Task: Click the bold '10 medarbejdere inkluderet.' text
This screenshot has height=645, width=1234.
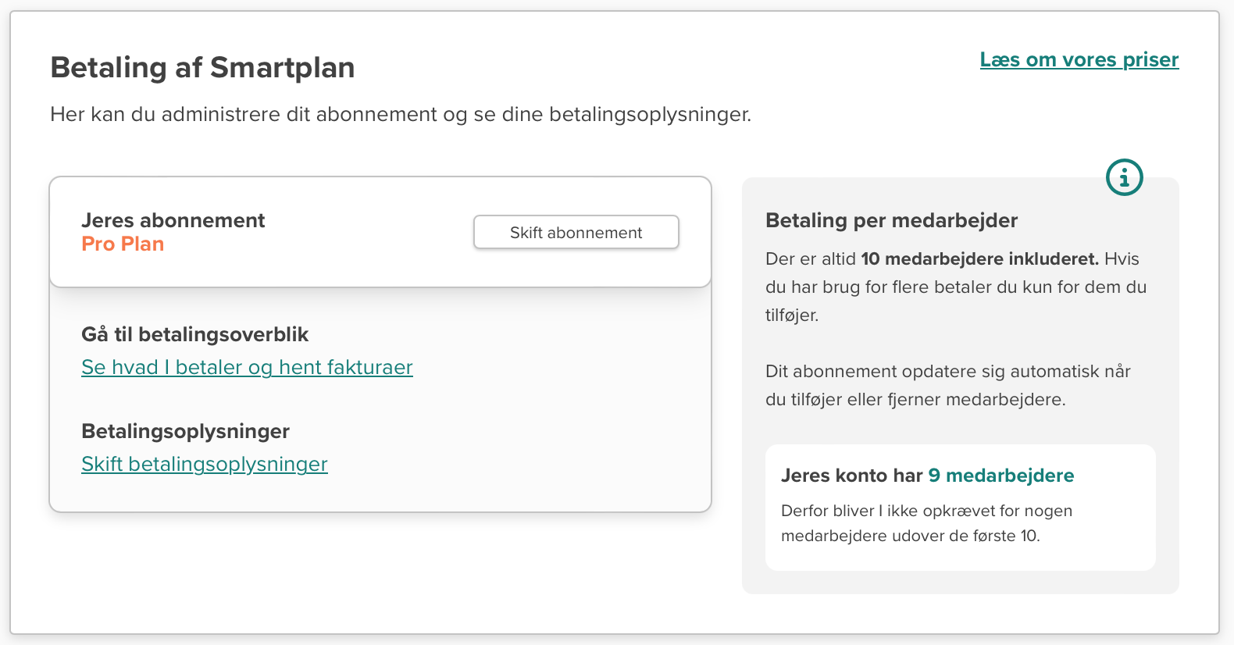Action: 979,259
